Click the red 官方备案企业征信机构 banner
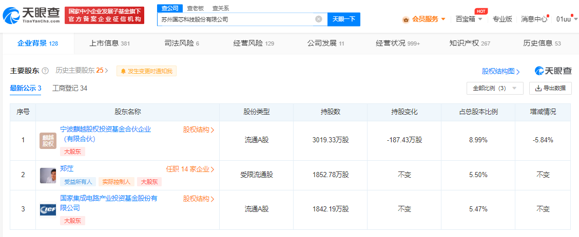The width and height of the screenshot is (579, 237). click(x=105, y=15)
